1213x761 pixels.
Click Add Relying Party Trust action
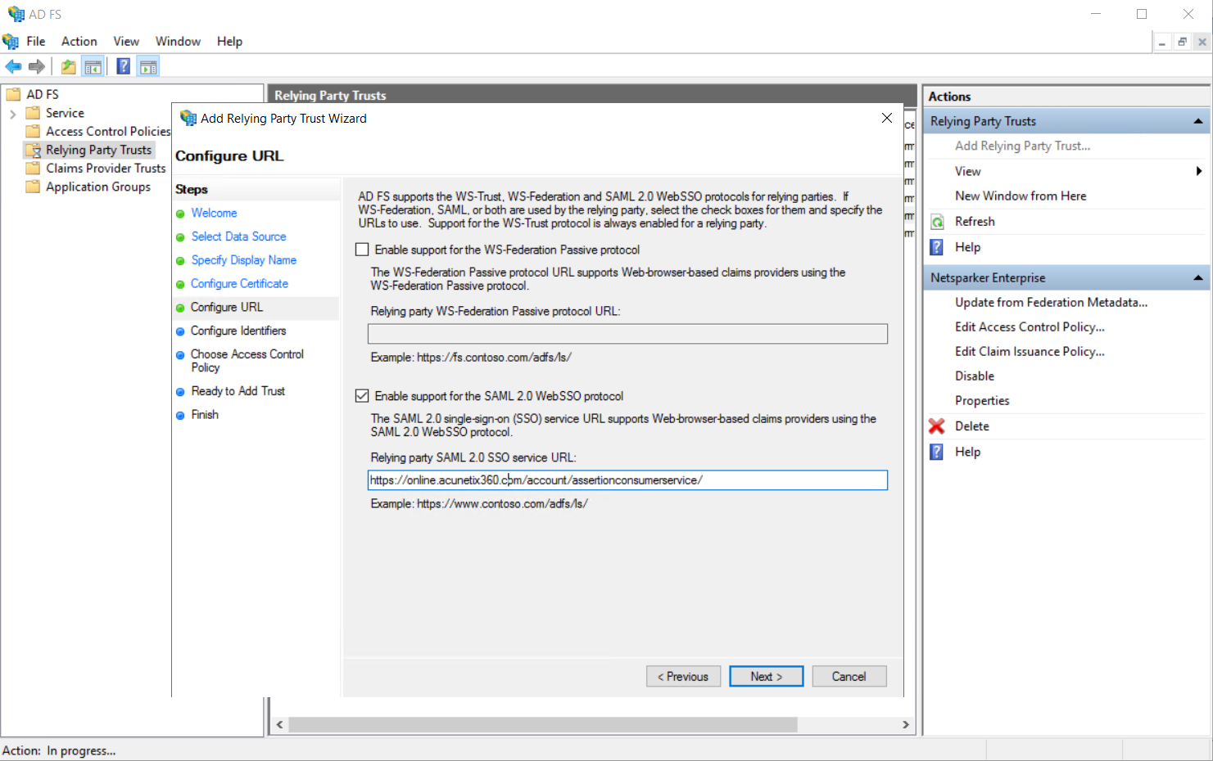[1022, 146]
